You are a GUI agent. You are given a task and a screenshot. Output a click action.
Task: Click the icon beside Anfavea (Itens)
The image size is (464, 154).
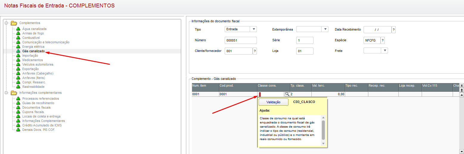[x=18, y=78]
